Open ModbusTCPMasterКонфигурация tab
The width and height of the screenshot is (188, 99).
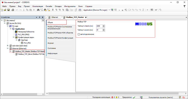point(60,38)
